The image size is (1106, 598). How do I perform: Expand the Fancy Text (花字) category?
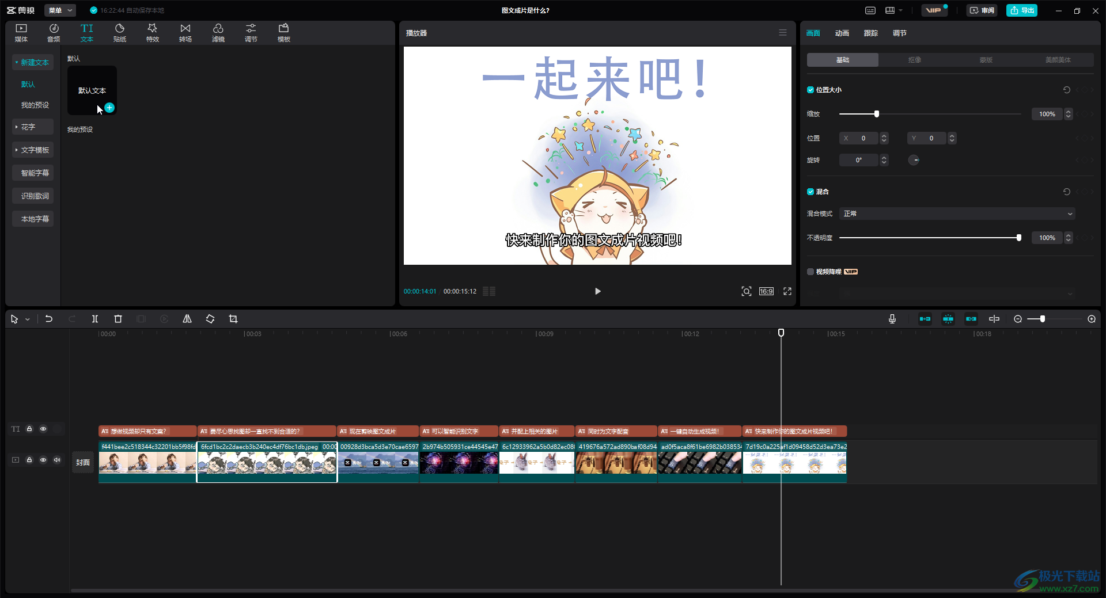(33, 127)
